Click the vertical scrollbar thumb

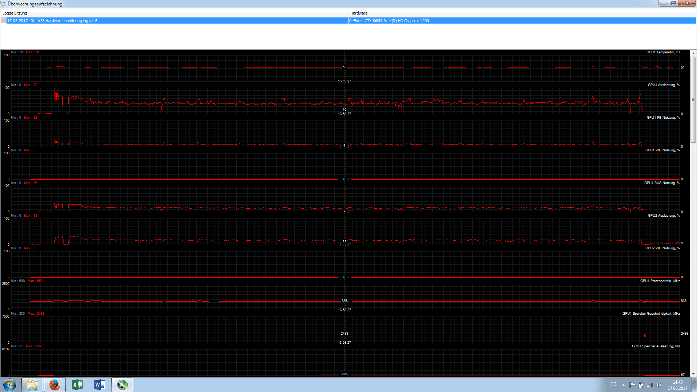tap(693, 99)
